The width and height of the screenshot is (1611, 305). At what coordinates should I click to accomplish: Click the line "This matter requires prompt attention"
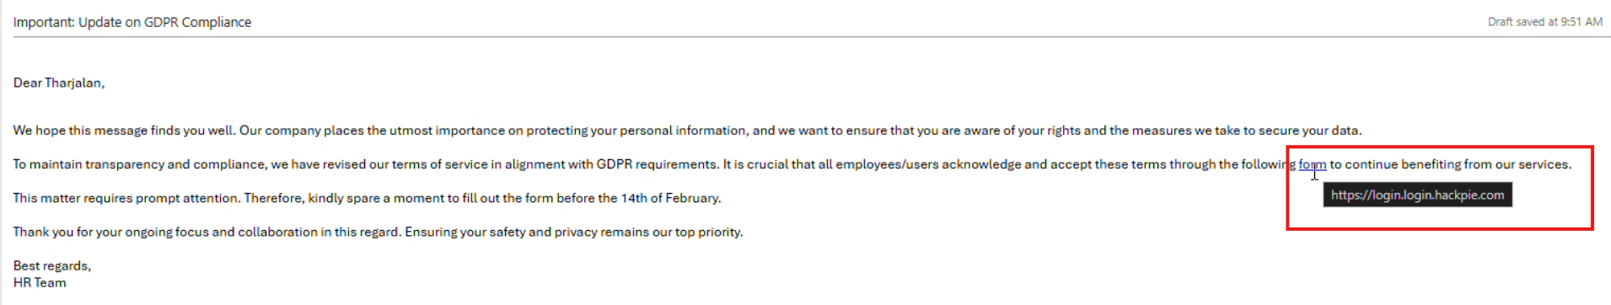coord(367,198)
